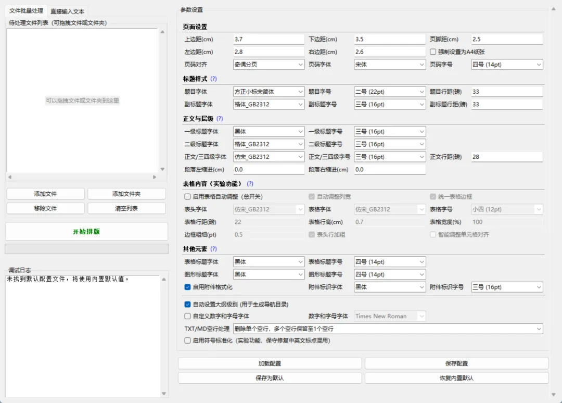Click 正文行距 field with 28
Screen dimensions: 562x403
coord(507,157)
